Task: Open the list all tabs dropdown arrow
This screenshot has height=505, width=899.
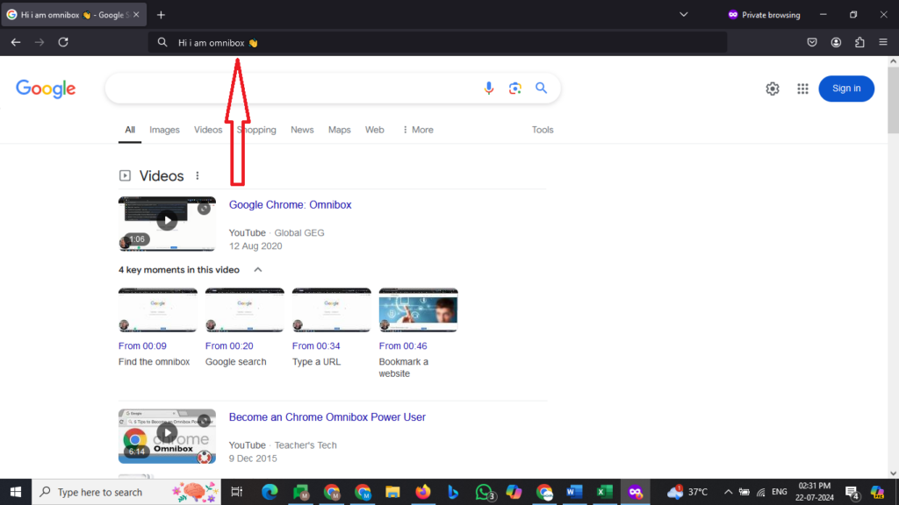Action: coord(683,15)
